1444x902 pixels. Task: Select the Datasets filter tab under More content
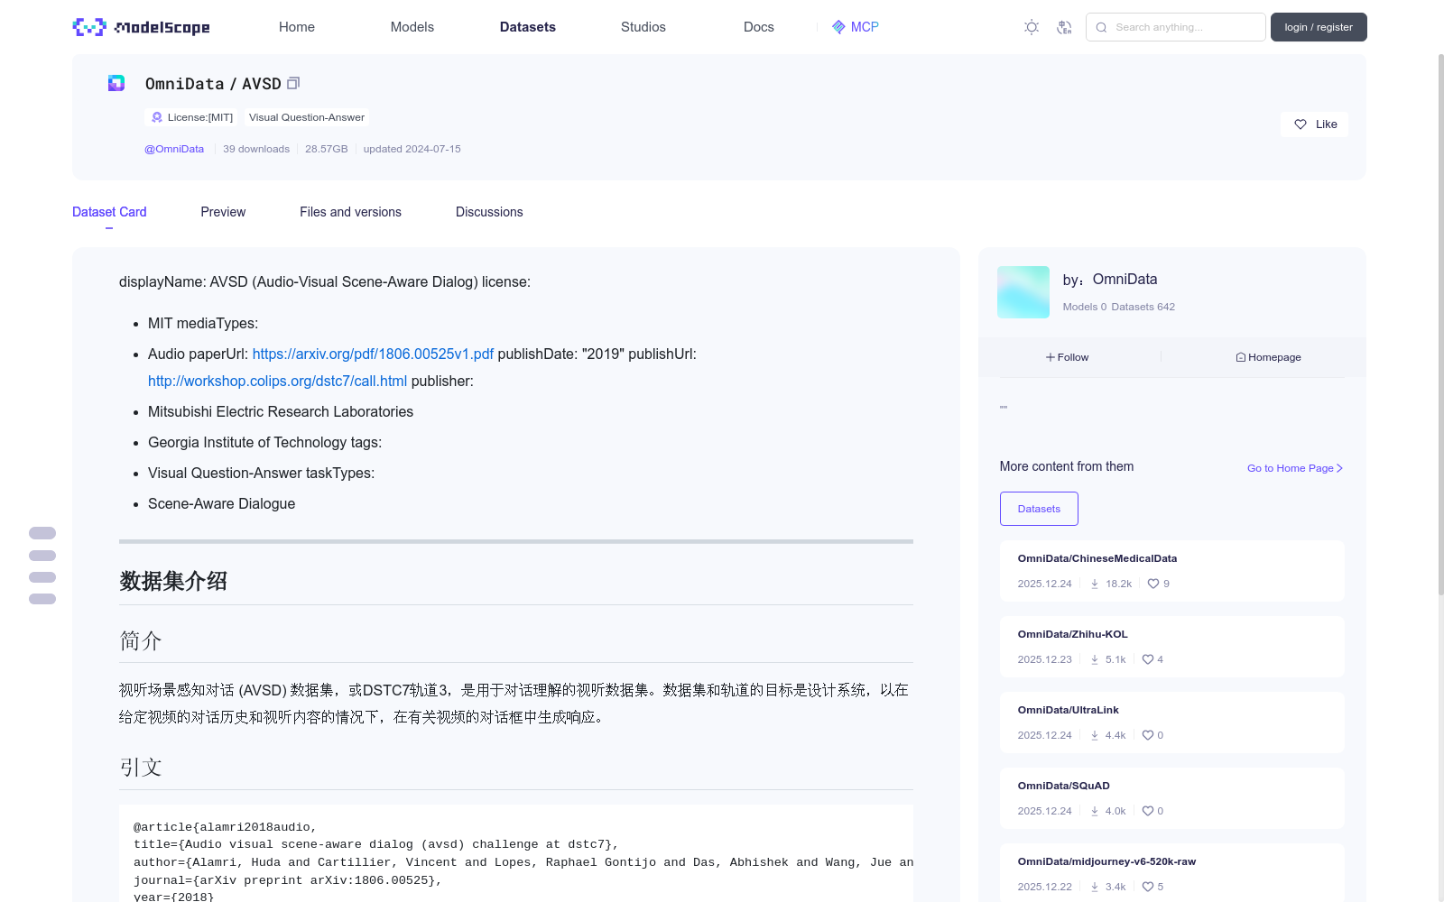click(x=1039, y=509)
